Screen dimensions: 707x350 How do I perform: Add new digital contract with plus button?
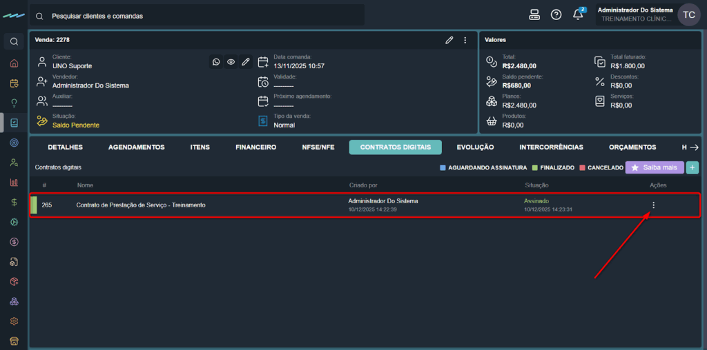click(692, 167)
